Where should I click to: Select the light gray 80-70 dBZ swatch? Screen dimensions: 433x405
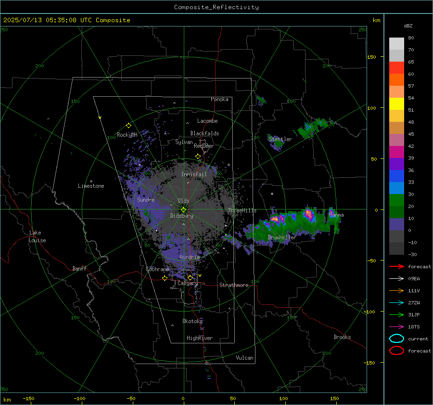tap(396, 43)
